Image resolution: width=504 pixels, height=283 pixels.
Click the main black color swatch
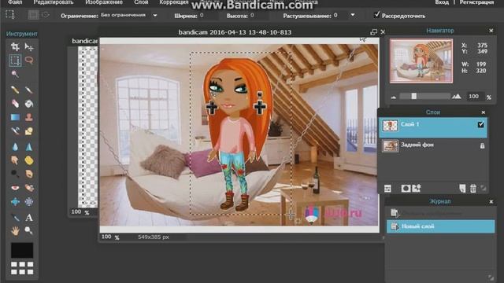pyautogui.click(x=22, y=250)
